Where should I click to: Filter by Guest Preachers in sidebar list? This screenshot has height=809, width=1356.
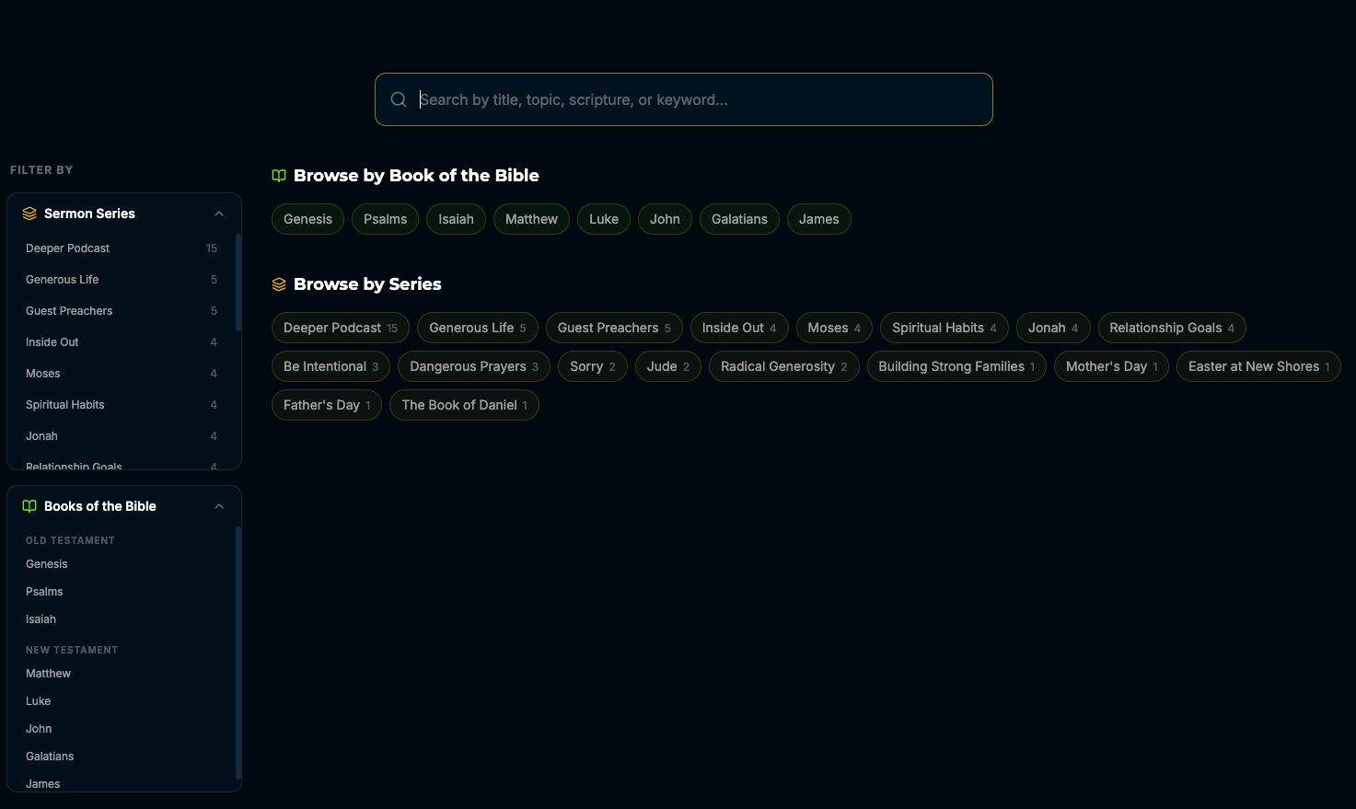(x=122, y=311)
